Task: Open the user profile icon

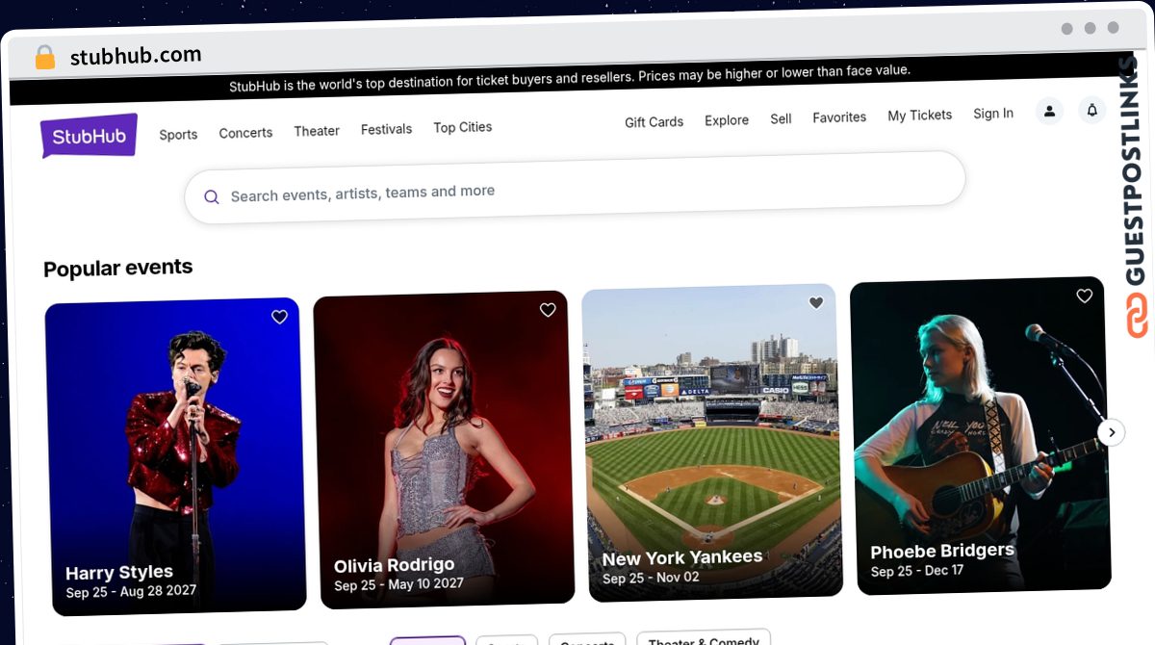Action: point(1049,111)
